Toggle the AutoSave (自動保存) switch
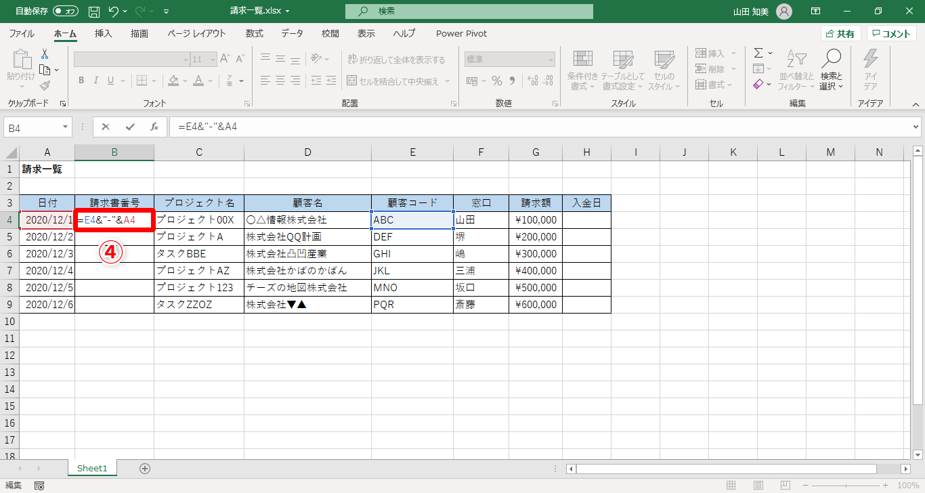 click(x=66, y=12)
